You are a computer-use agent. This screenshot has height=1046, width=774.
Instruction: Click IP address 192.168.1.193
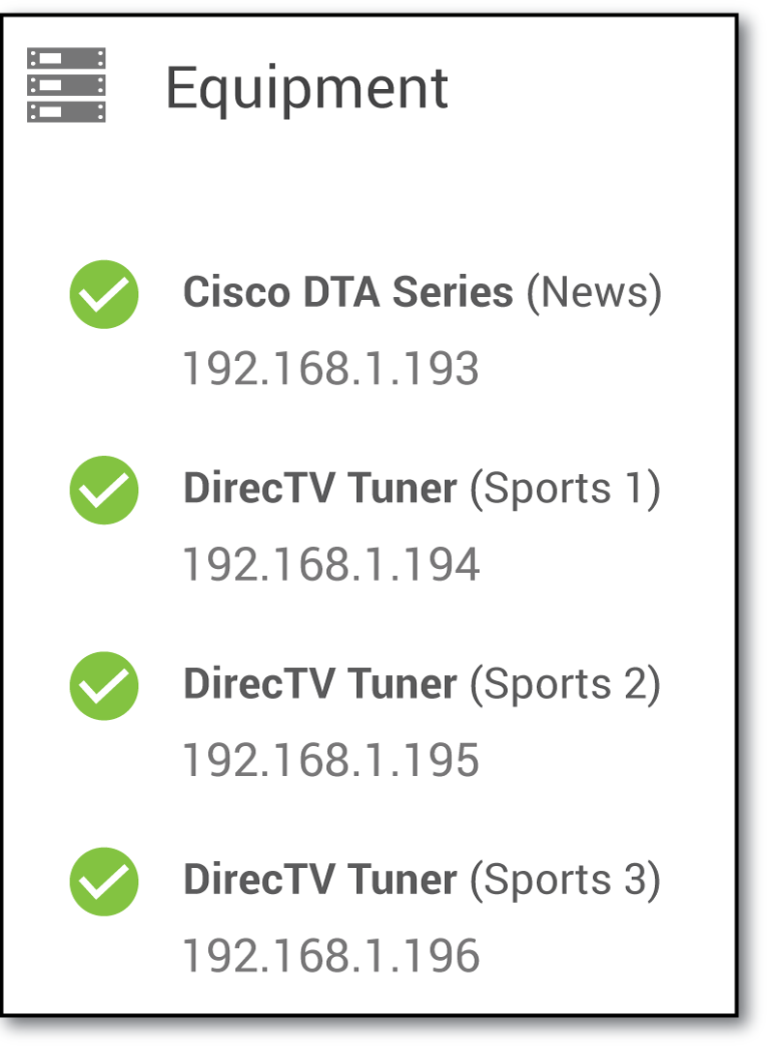point(331,369)
